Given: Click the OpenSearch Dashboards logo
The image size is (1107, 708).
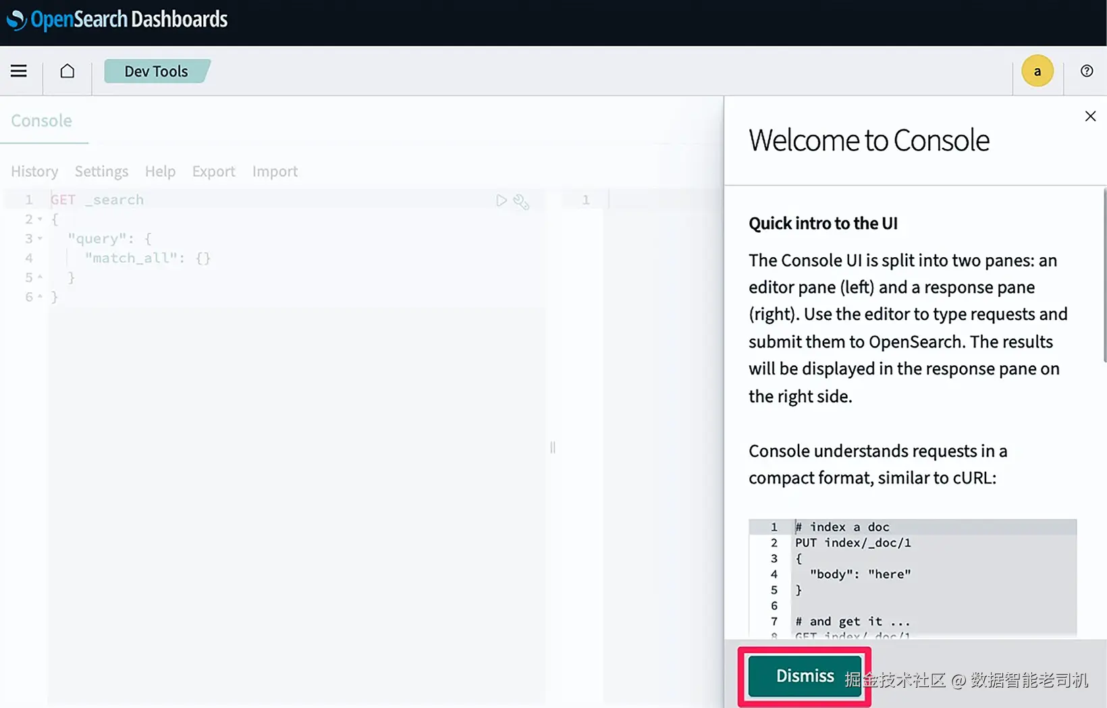Looking at the screenshot, I should pyautogui.click(x=117, y=20).
